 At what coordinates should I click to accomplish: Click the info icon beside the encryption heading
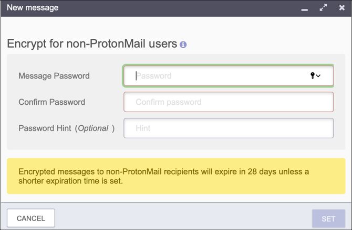(x=183, y=45)
